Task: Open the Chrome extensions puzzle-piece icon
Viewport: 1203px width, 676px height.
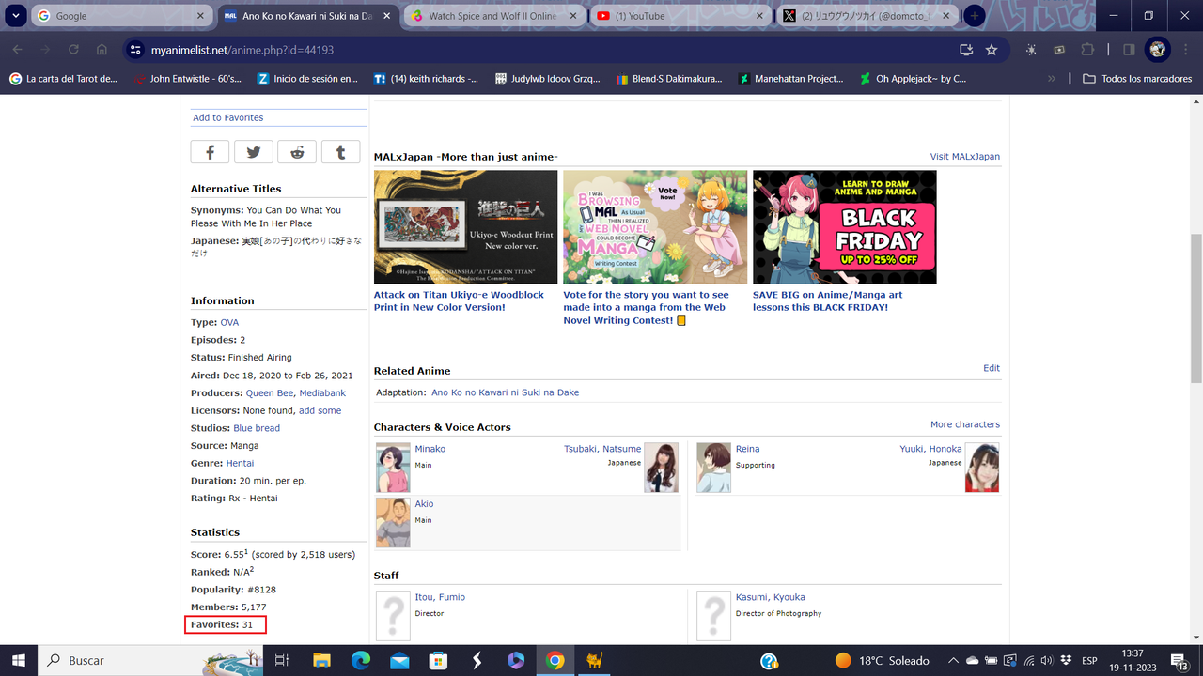Action: tap(1087, 49)
